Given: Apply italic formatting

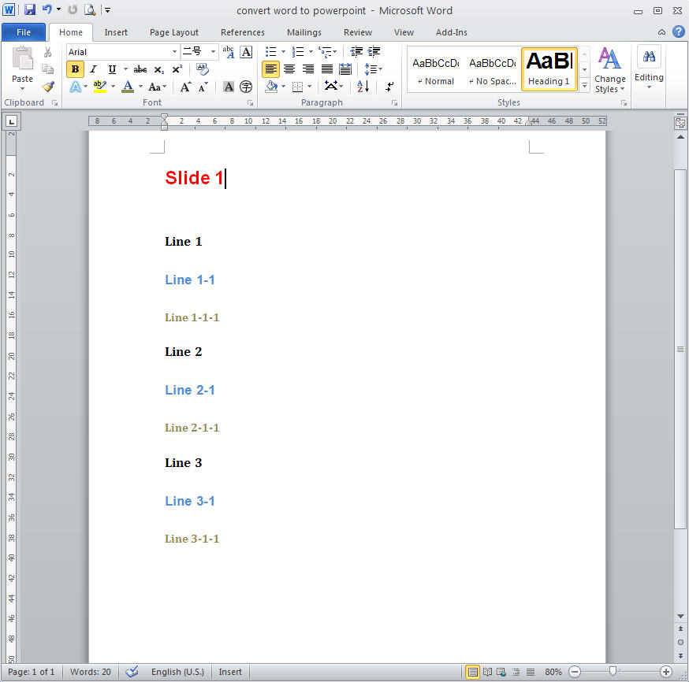Looking at the screenshot, I should 94,69.
